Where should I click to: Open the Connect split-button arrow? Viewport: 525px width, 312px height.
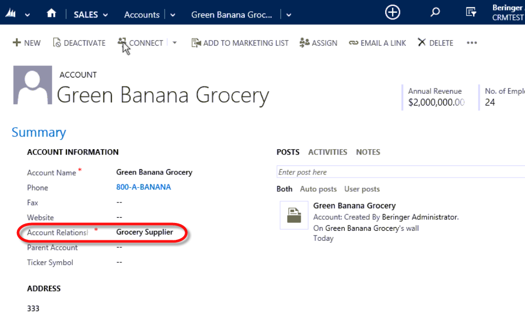click(x=175, y=43)
